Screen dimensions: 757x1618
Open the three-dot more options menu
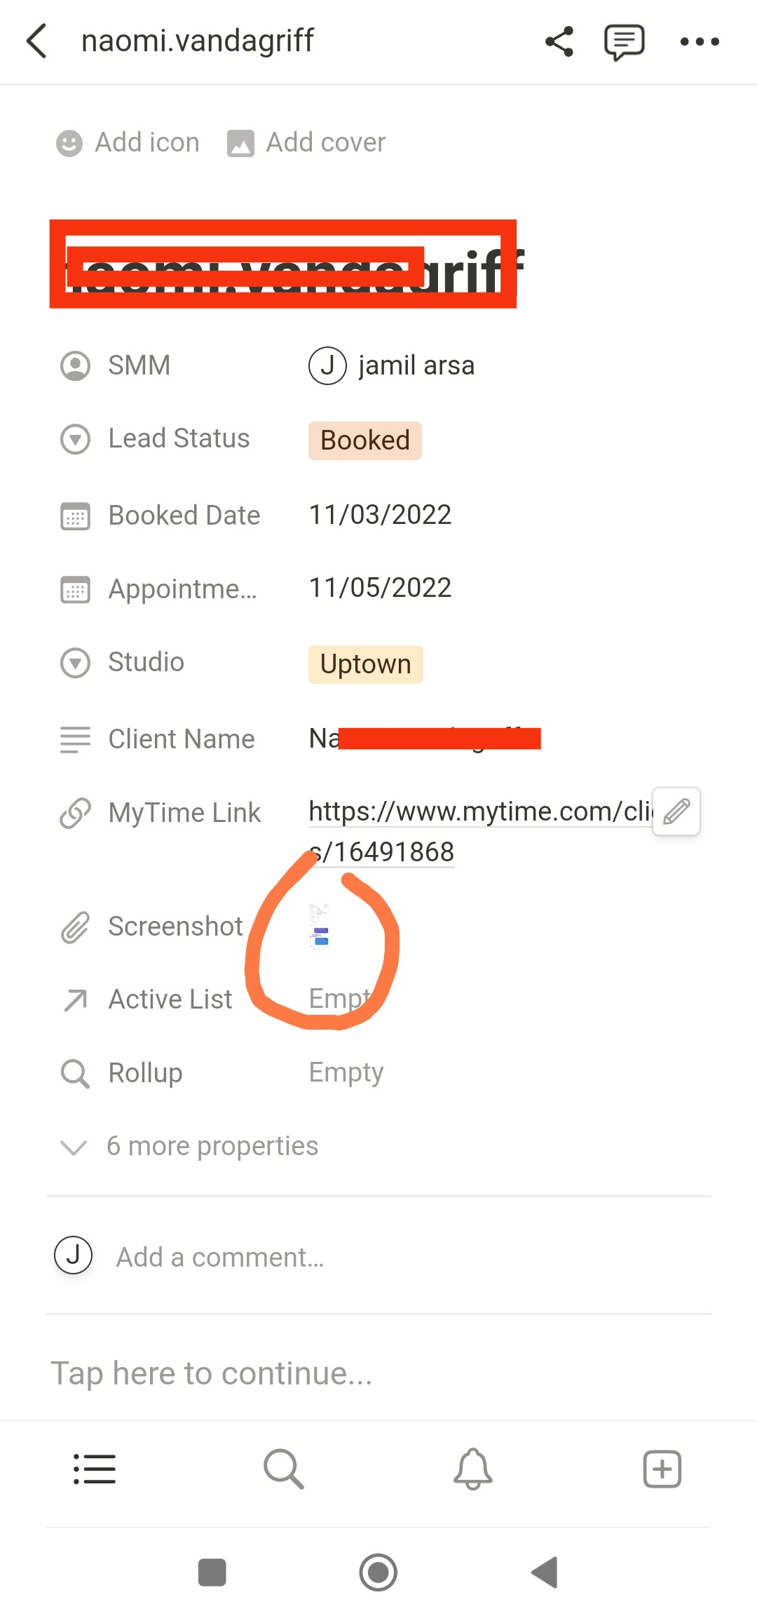[700, 42]
